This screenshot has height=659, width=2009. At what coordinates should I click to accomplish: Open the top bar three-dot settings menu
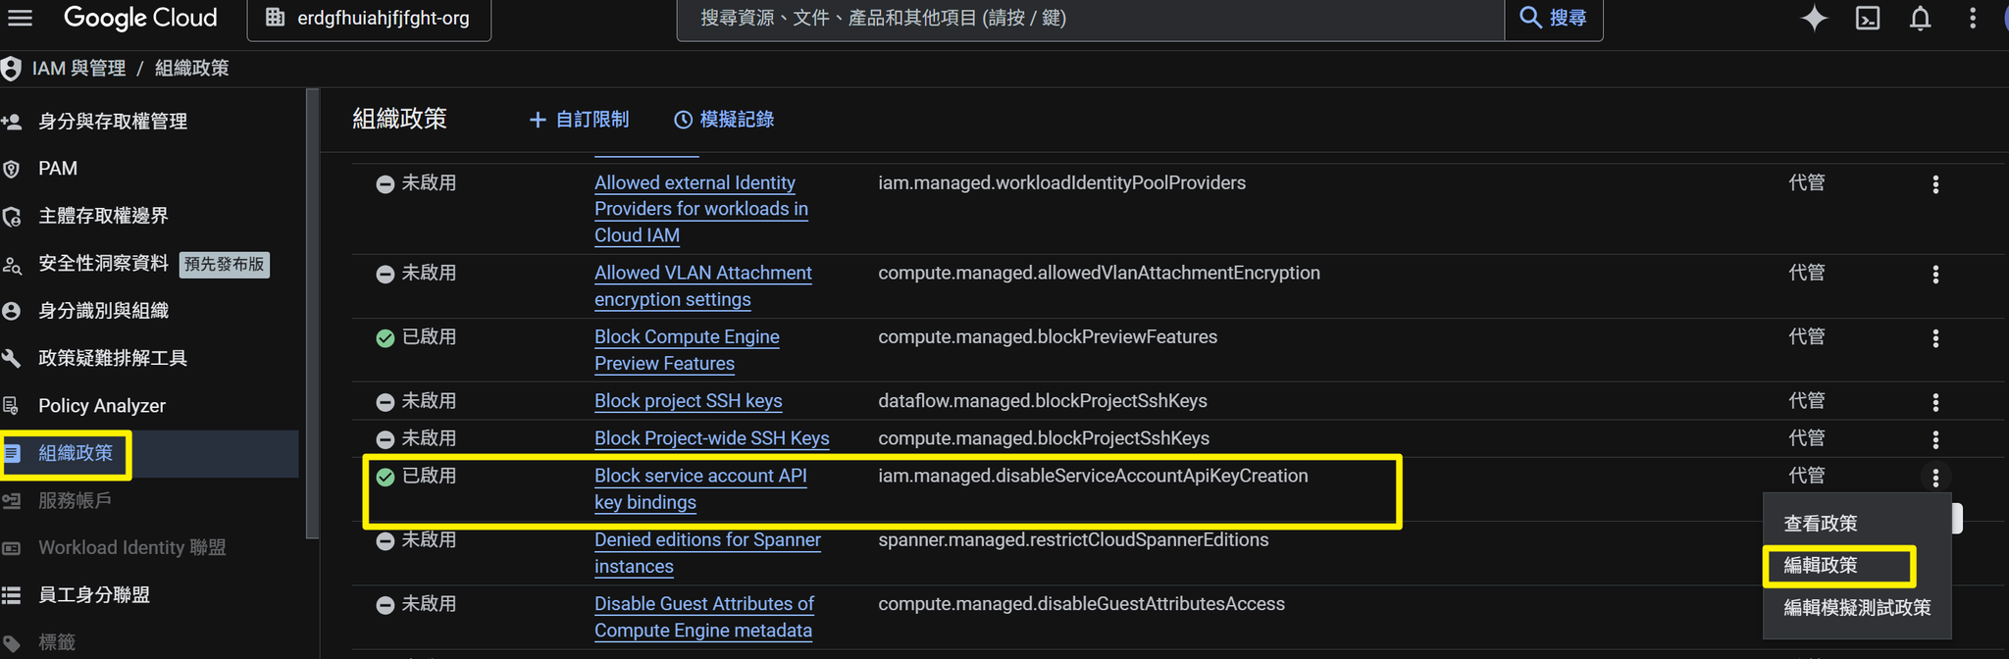coord(1973,18)
